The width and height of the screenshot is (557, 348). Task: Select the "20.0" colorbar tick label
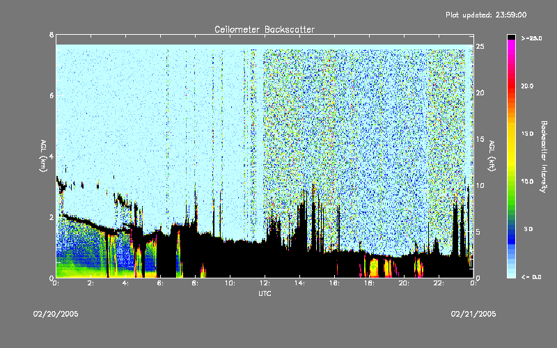tap(527, 86)
